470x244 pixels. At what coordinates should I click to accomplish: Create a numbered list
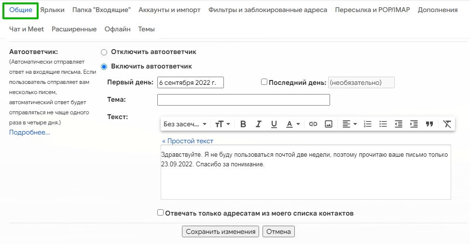pyautogui.click(x=368, y=124)
